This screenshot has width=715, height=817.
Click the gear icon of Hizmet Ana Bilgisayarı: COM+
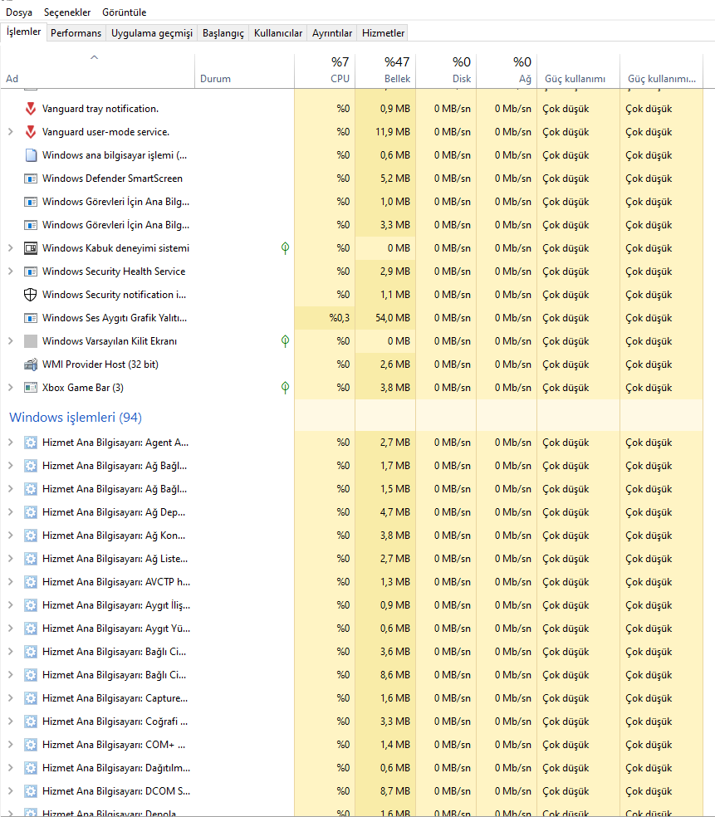point(31,745)
